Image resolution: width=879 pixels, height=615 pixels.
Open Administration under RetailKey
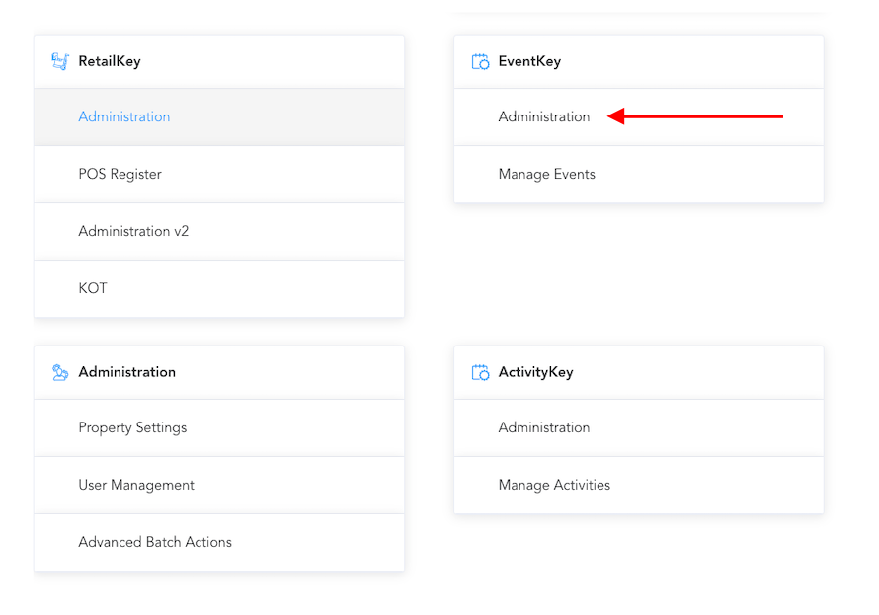click(124, 116)
